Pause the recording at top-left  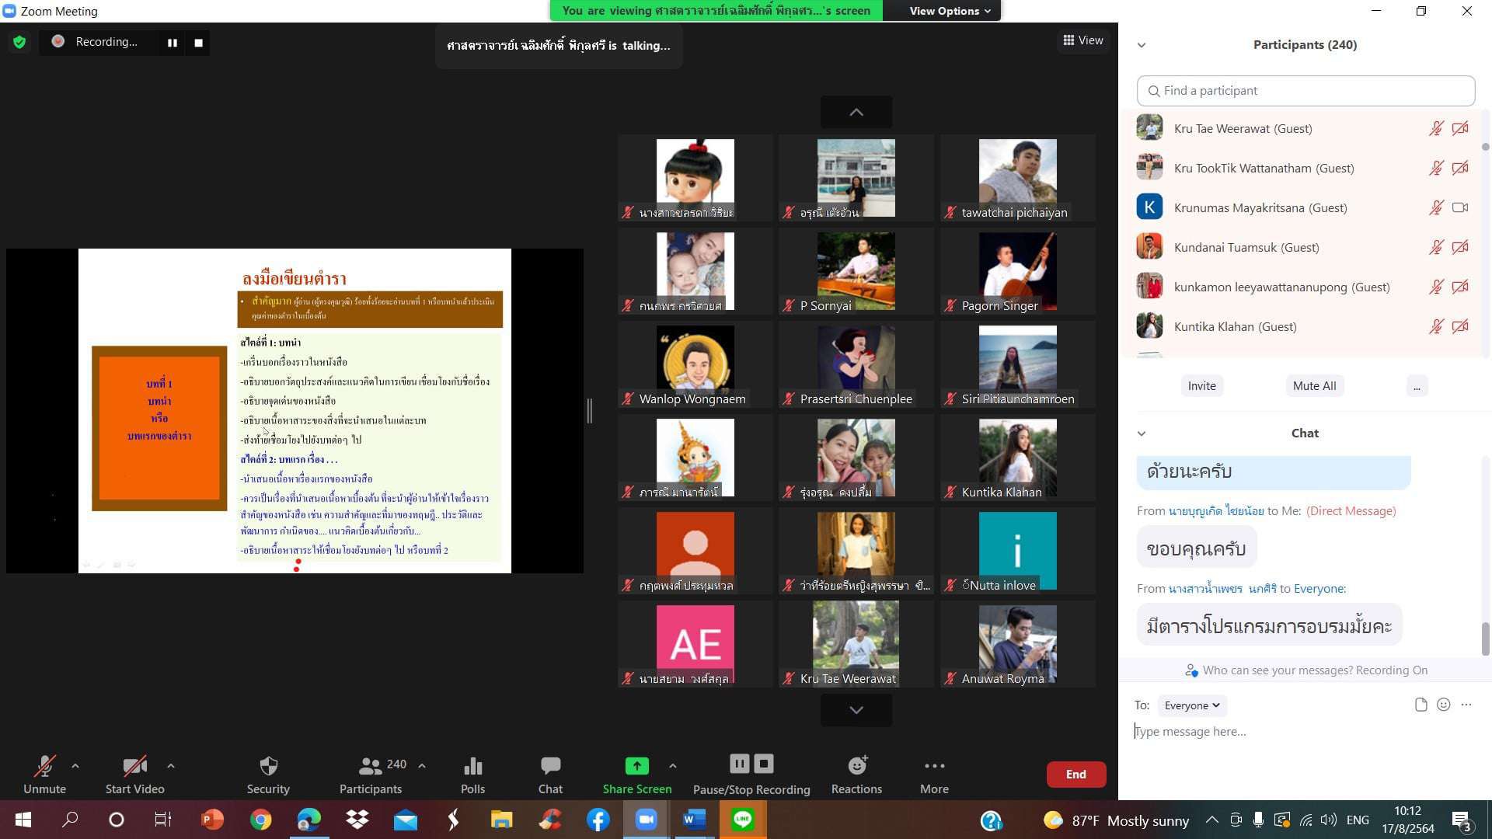173,43
